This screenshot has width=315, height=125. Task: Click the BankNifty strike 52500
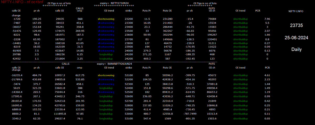(x=129, y=92)
